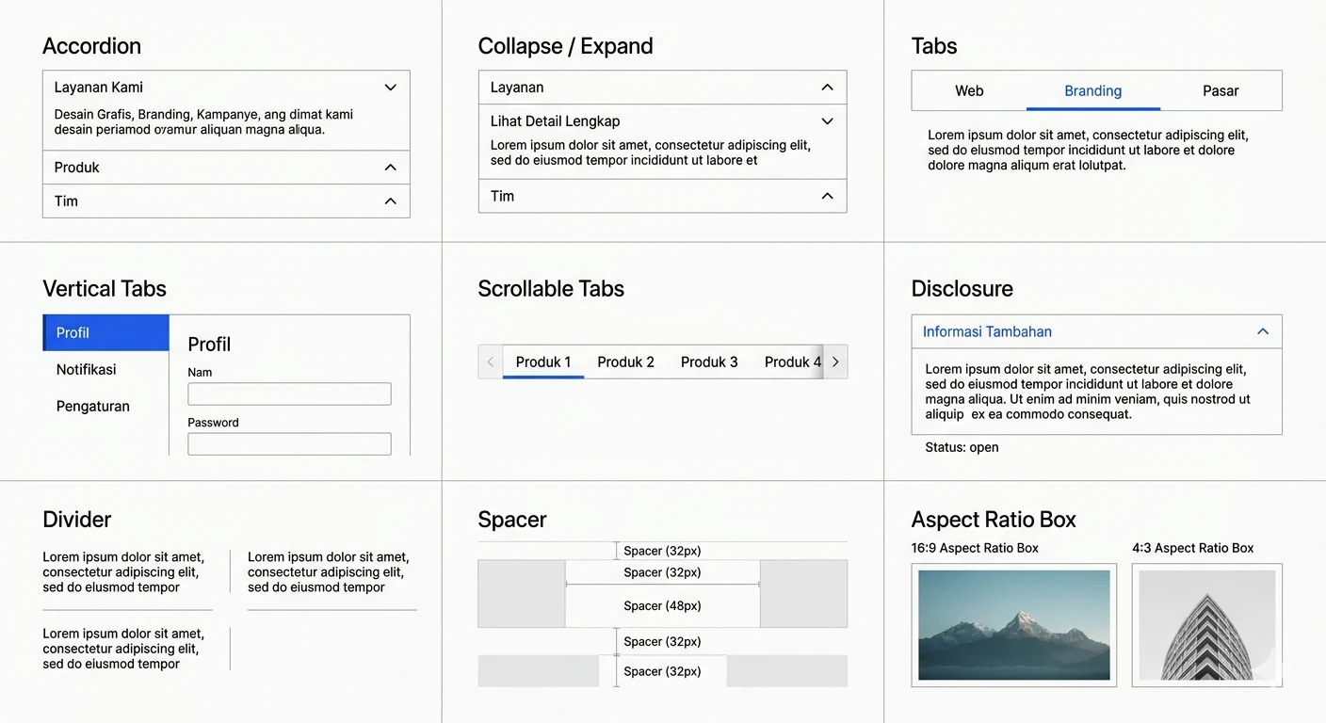
Task: Select the Produk 1 scrollable tab
Action: pyautogui.click(x=543, y=361)
